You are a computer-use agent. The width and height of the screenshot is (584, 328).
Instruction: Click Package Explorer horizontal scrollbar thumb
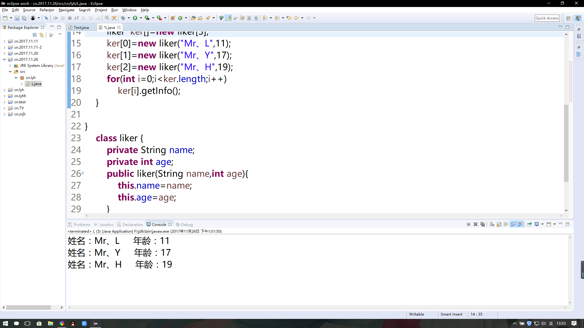[29, 307]
